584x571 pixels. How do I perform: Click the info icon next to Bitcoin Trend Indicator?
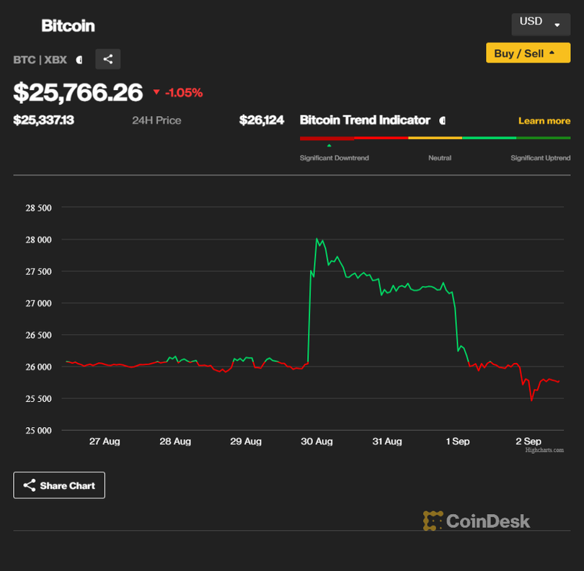[x=441, y=120]
